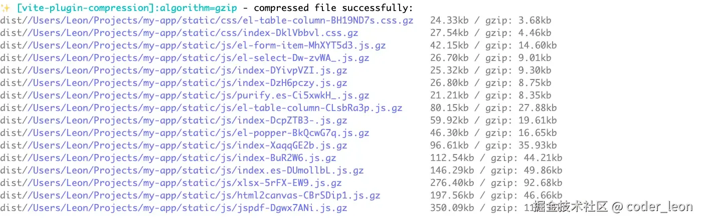Open the index-DklVbbvl.css.gz file path
This screenshot has width=701, height=221.
point(180,33)
